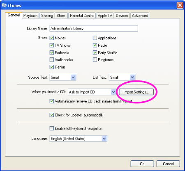
Task: Open the List Text size dropdown
Action: (x=122, y=77)
